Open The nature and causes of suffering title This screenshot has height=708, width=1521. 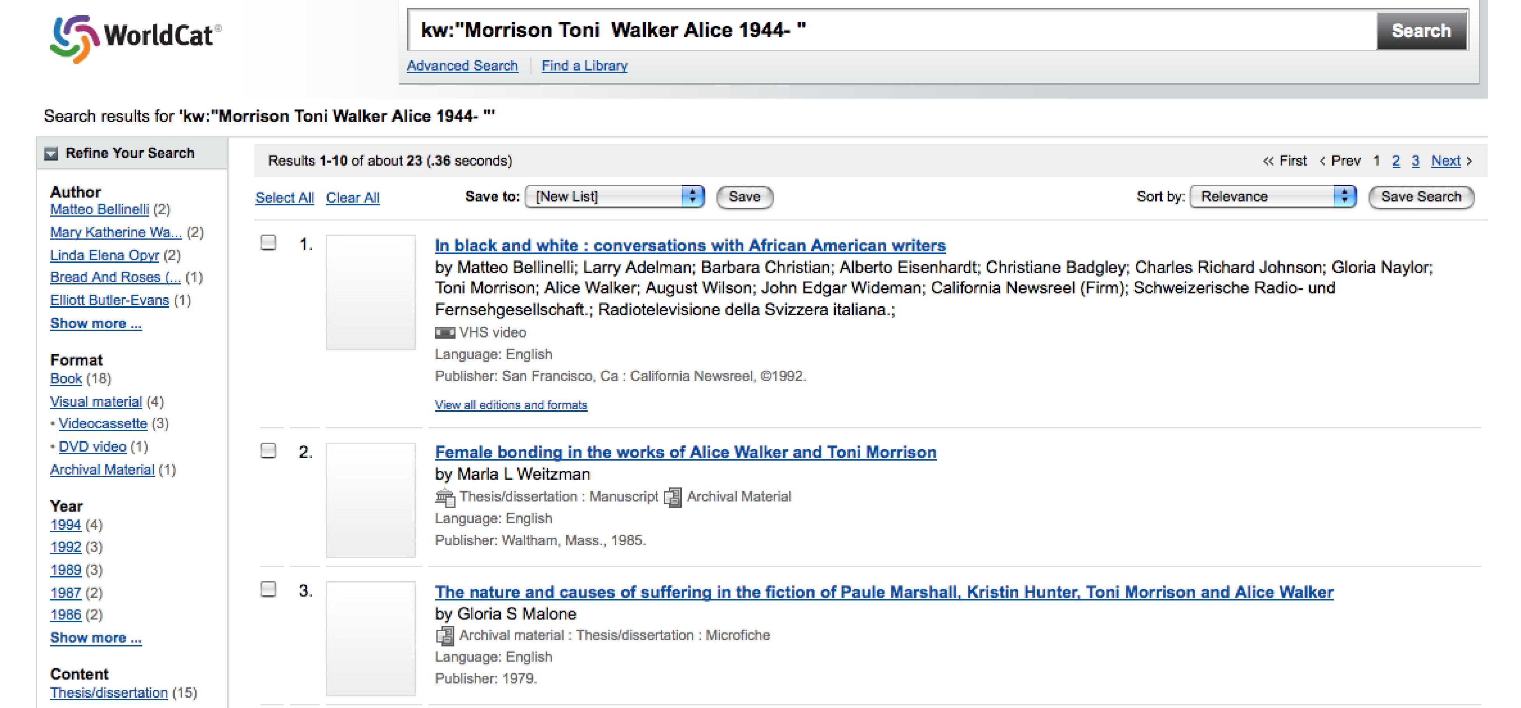point(884,592)
